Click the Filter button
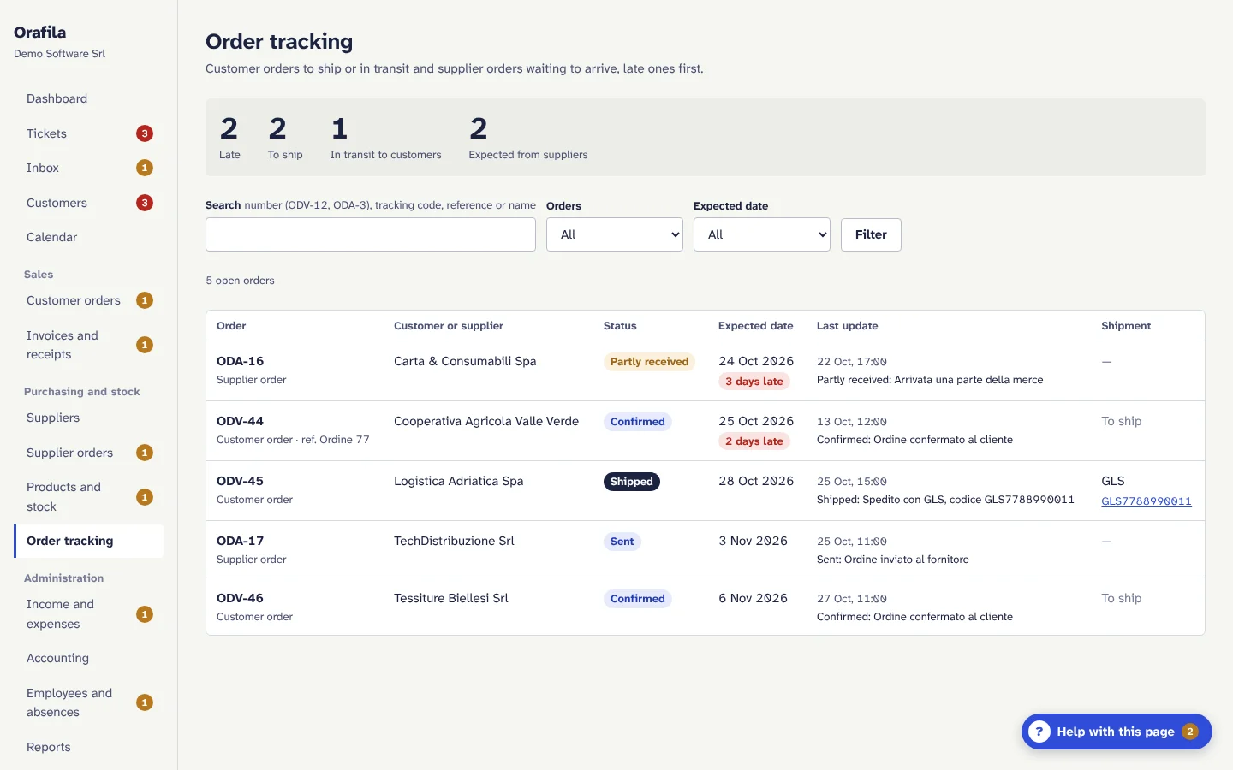 pos(871,234)
